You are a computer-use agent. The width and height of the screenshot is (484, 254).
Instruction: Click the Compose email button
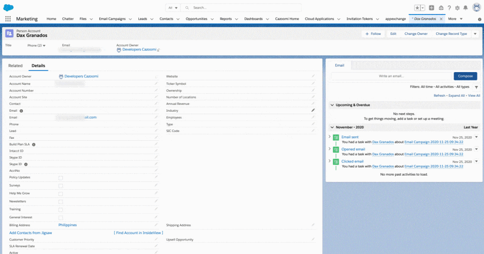pyautogui.click(x=465, y=76)
